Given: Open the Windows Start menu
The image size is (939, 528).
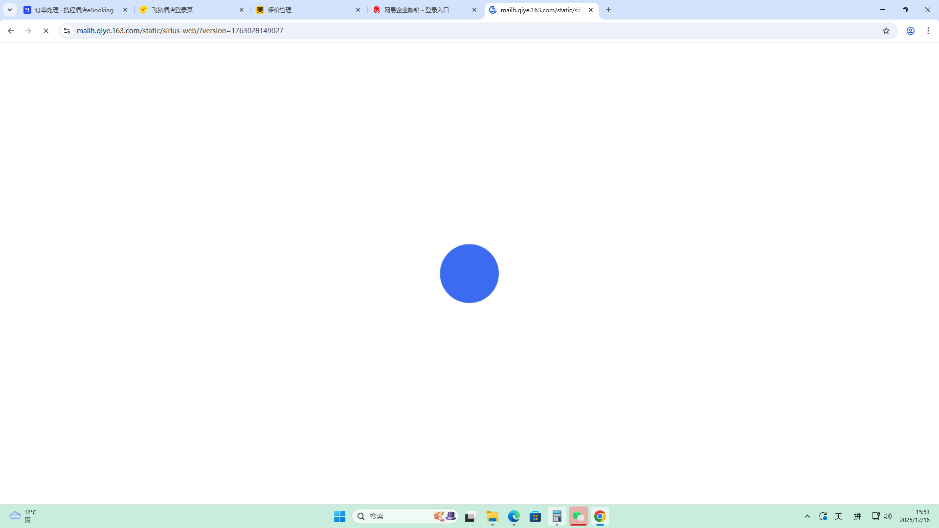Looking at the screenshot, I should click(x=340, y=516).
